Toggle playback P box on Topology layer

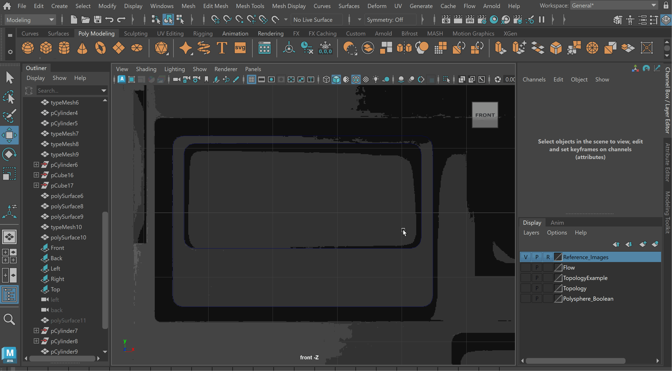click(537, 288)
